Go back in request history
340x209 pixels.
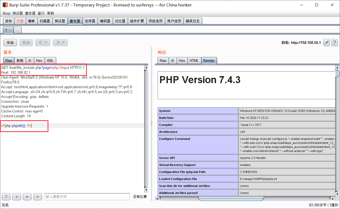(x=40, y=42)
